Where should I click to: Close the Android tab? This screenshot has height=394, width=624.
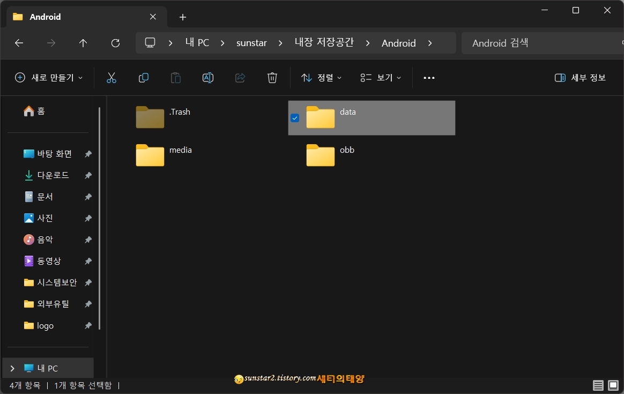tap(153, 17)
